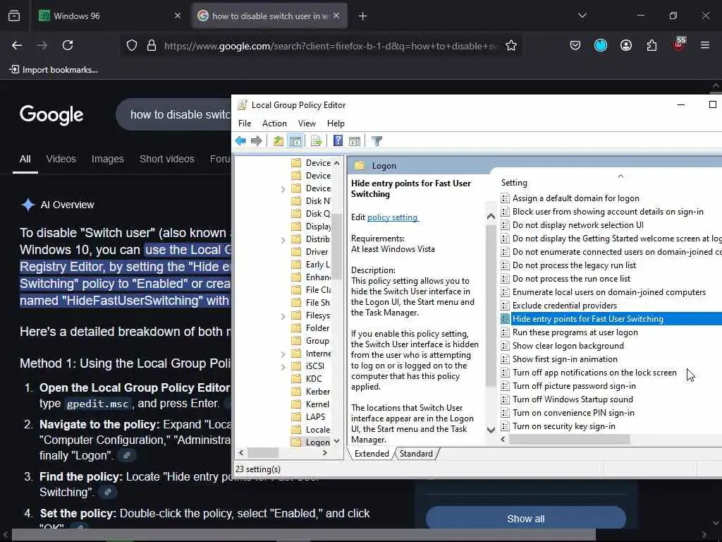
Task: Click the blue circular extension icon
Action: (601, 45)
